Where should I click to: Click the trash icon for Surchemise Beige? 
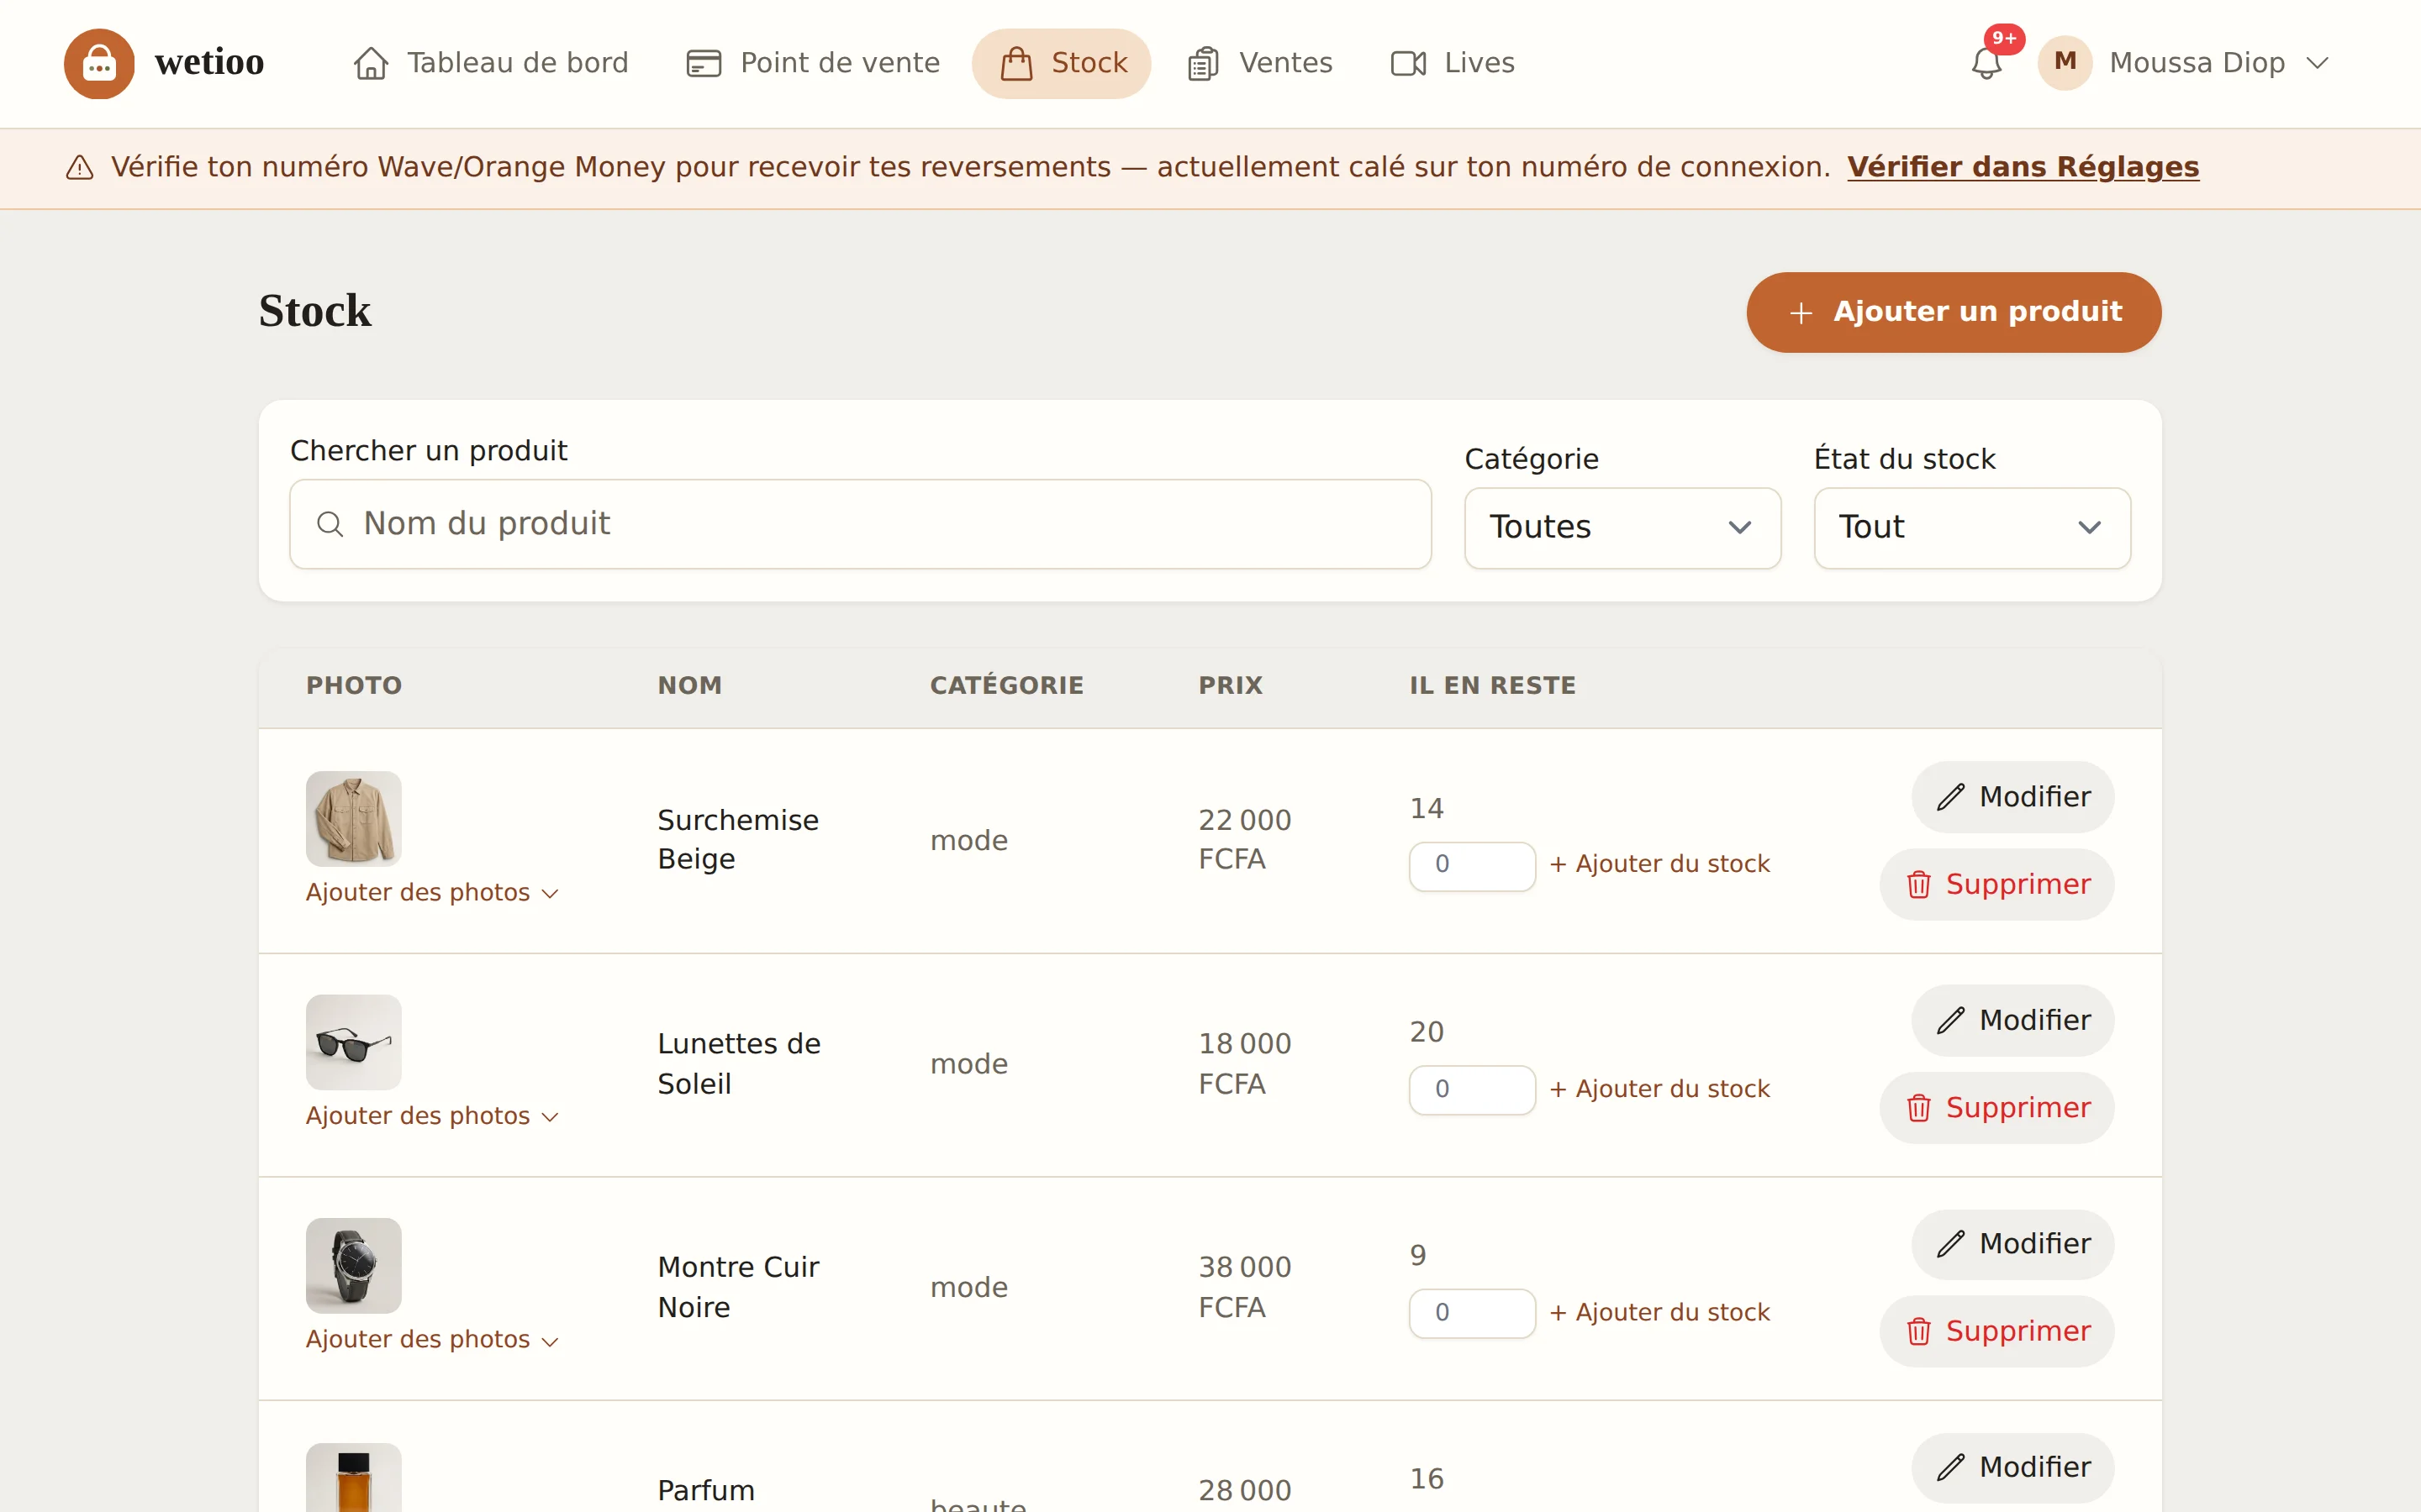coord(1917,885)
